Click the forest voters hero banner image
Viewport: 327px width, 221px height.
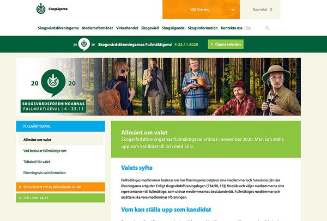pos(159,87)
